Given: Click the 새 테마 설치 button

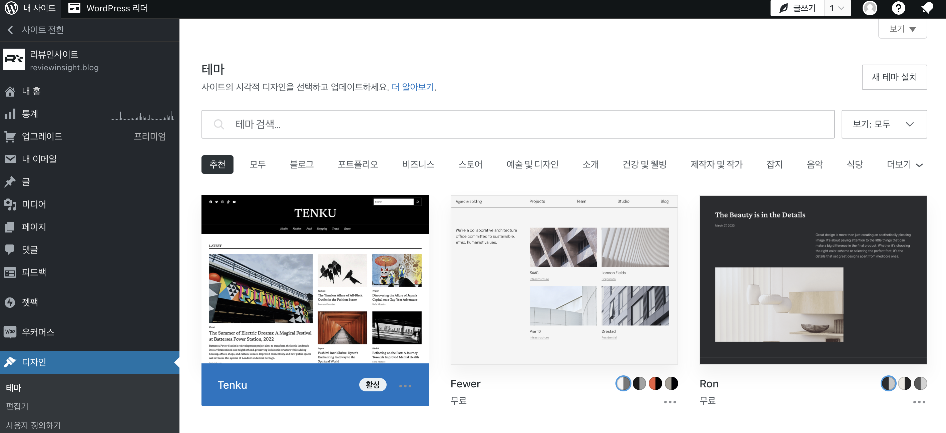Looking at the screenshot, I should click(894, 77).
